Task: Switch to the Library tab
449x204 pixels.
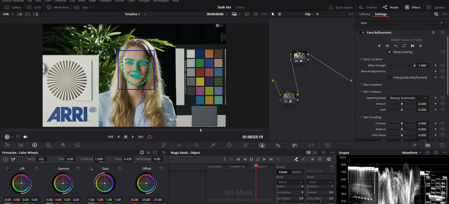Action: click(364, 14)
